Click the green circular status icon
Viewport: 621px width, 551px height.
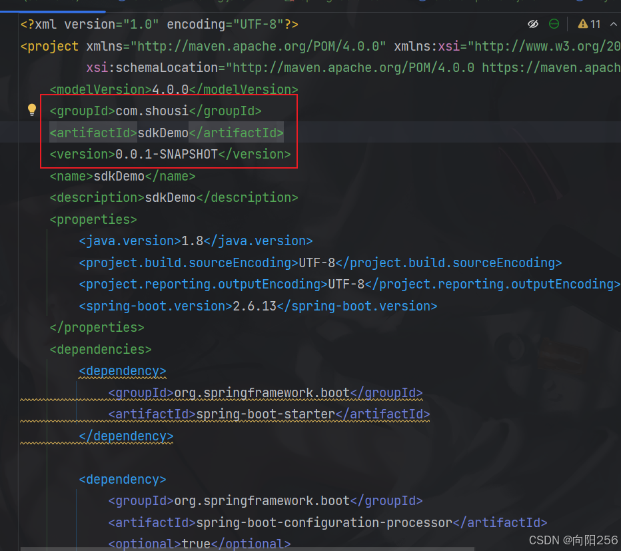(554, 24)
